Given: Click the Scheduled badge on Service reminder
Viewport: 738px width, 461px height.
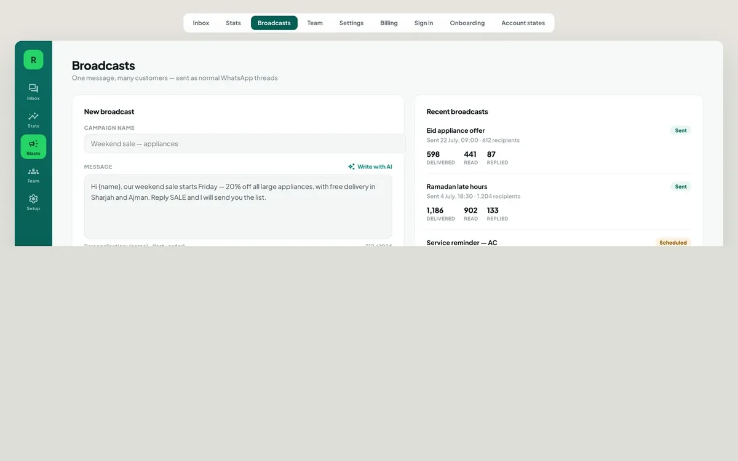Looking at the screenshot, I should (x=673, y=243).
